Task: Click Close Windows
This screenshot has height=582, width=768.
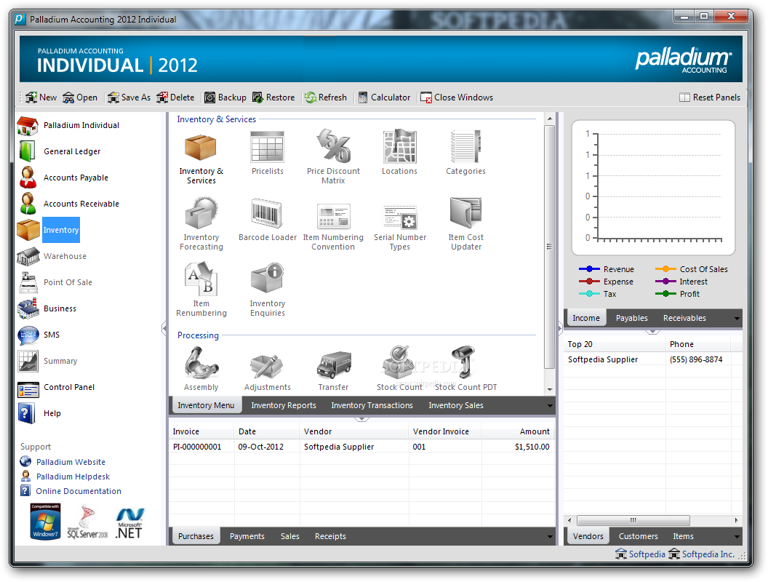Action: click(x=457, y=97)
